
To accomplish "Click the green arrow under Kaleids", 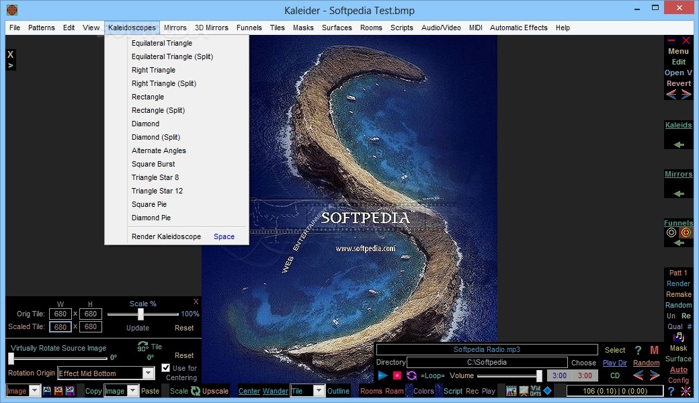I will tap(678, 144).
